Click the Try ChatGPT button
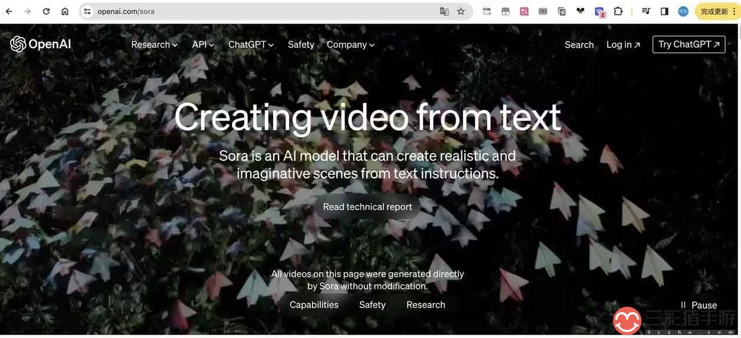The height and width of the screenshot is (338, 741). coord(689,44)
